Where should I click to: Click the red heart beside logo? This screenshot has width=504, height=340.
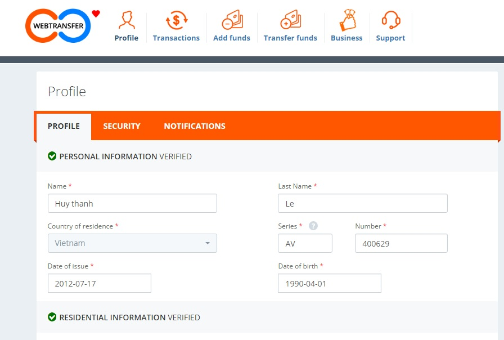coord(96,14)
